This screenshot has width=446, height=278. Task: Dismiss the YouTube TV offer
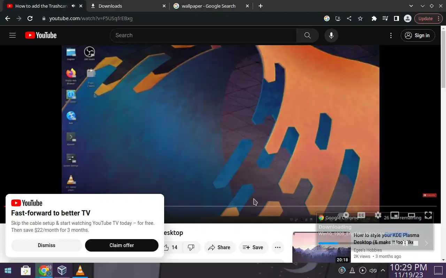[x=46, y=245]
